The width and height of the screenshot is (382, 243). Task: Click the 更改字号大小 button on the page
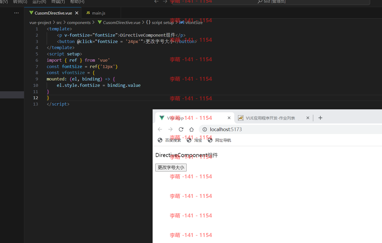coord(171,168)
